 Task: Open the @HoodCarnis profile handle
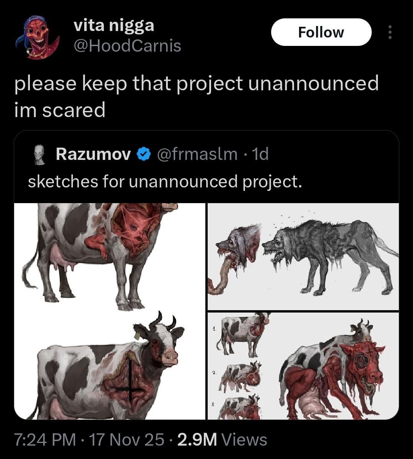127,46
